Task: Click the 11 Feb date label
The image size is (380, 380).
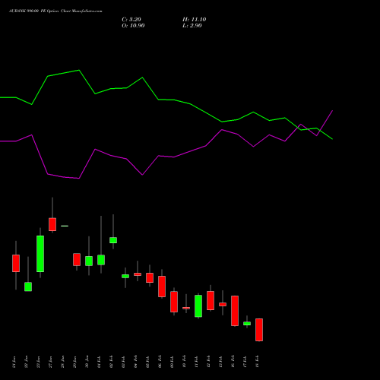Action: 197,362
